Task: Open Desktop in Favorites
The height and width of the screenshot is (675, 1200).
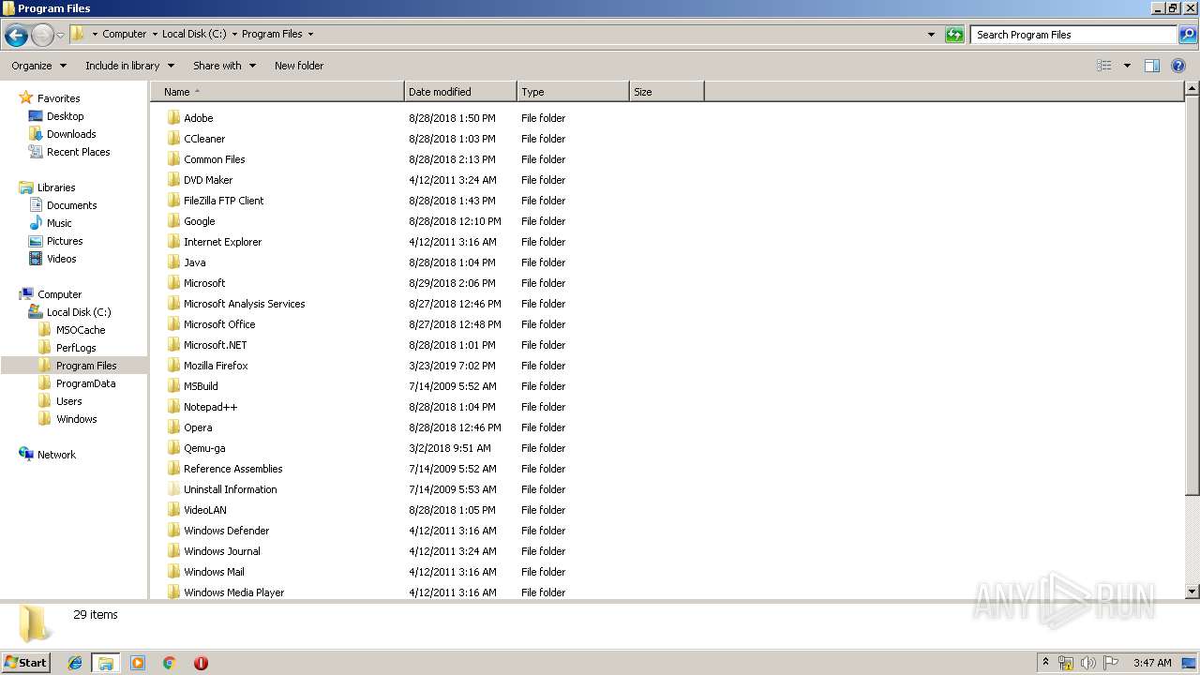Action: click(65, 116)
